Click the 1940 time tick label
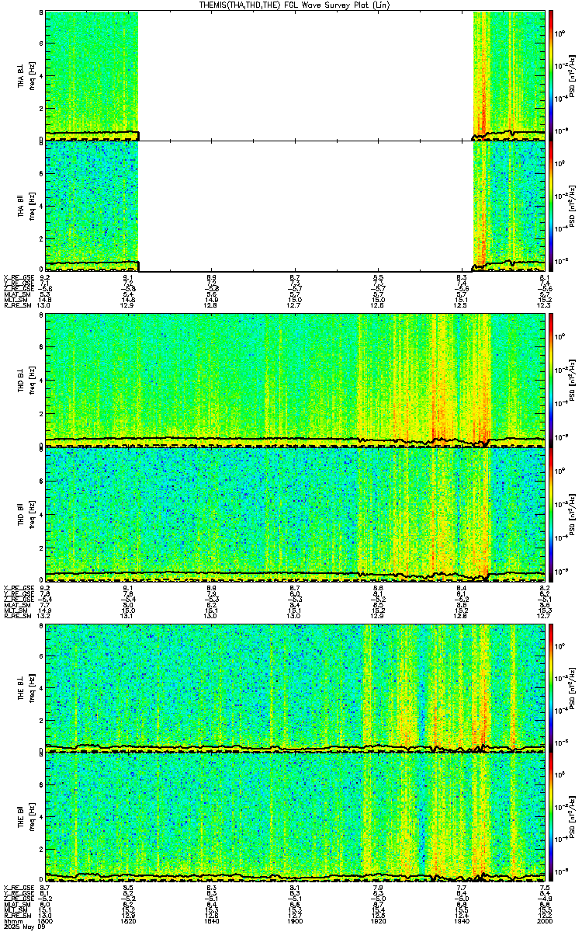Image resolution: width=582 pixels, height=932 pixels. pyautogui.click(x=461, y=921)
